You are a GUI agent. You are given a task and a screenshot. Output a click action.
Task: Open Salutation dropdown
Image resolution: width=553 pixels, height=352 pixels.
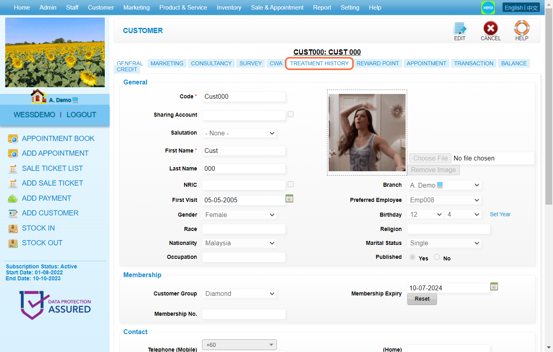click(239, 133)
